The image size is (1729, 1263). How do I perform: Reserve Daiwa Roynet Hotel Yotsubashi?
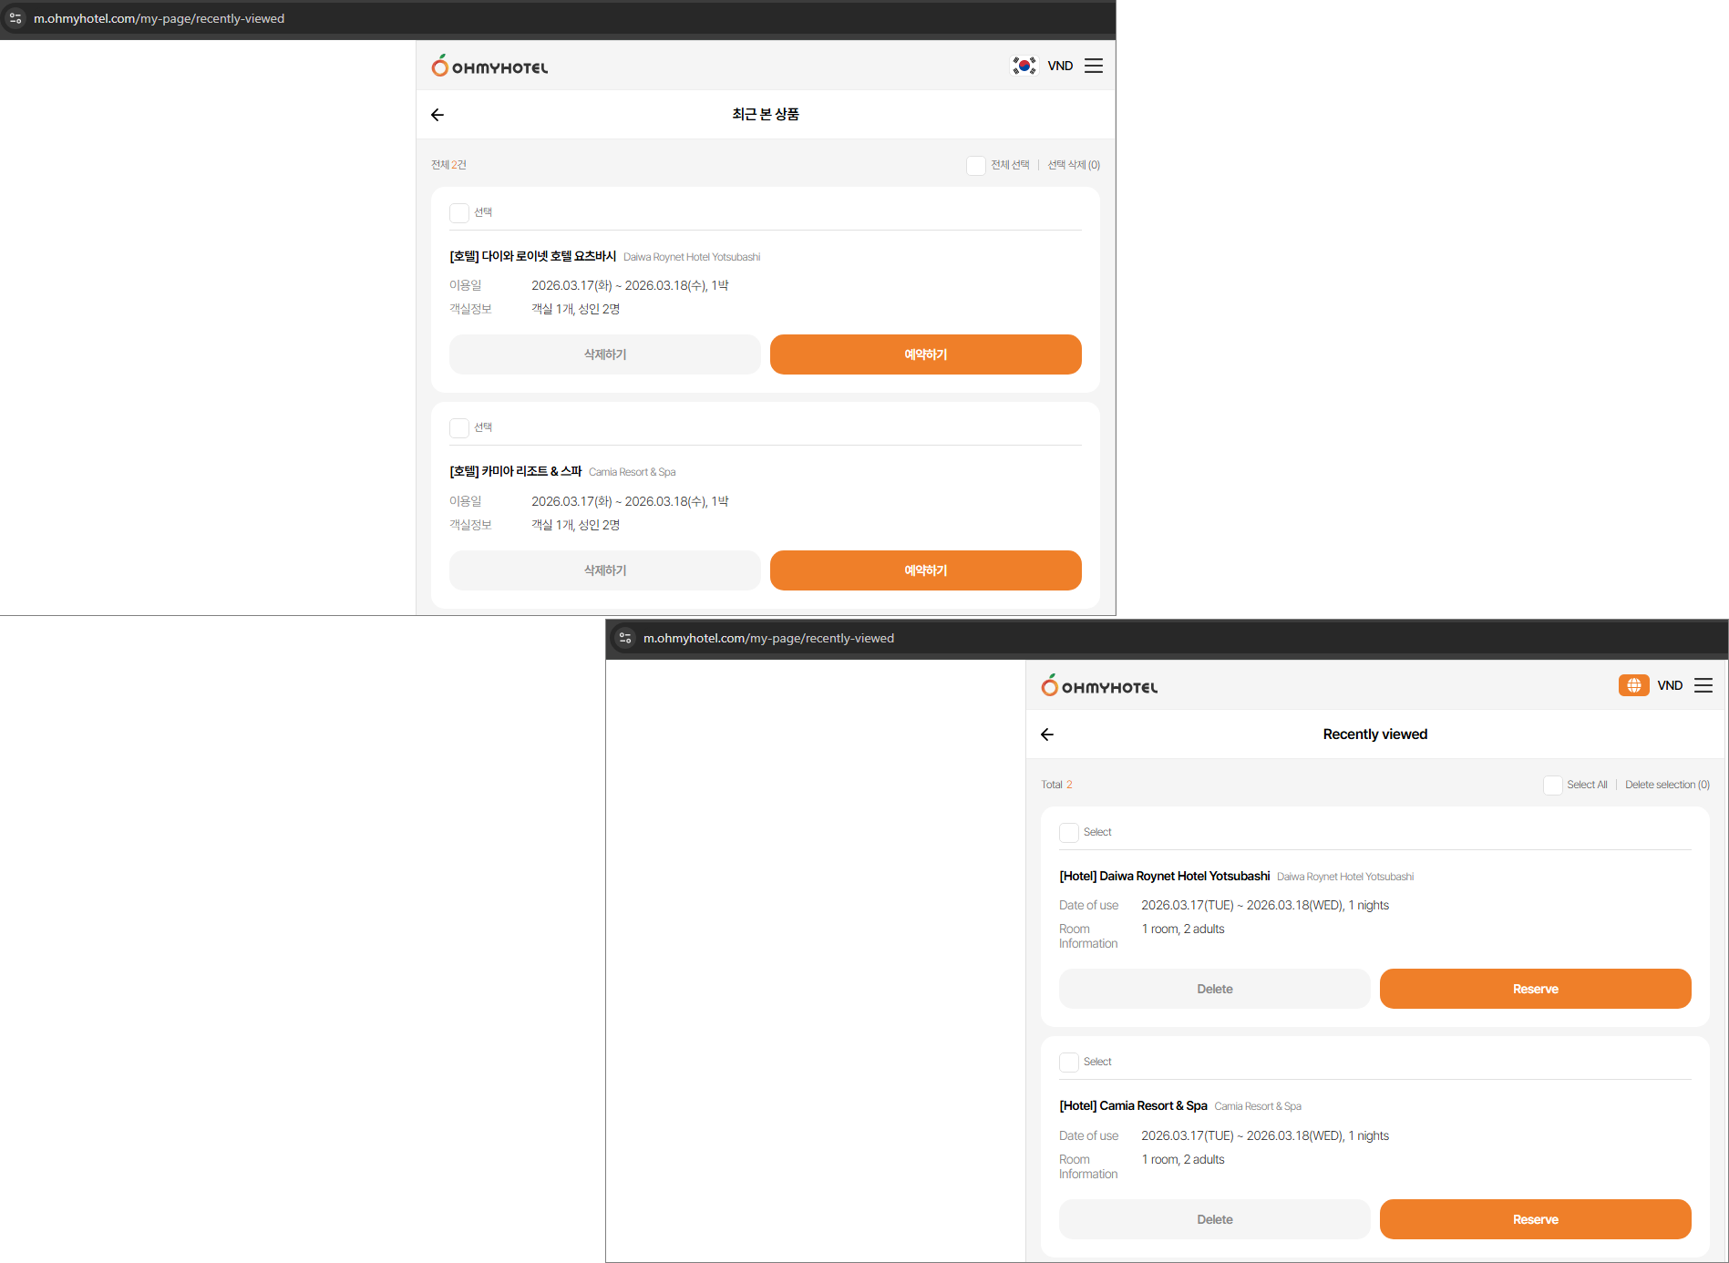pos(1536,989)
